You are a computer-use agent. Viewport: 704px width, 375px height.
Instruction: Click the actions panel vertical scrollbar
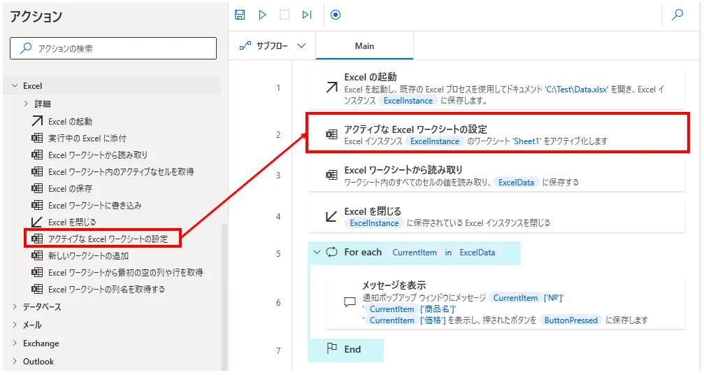tap(224, 294)
